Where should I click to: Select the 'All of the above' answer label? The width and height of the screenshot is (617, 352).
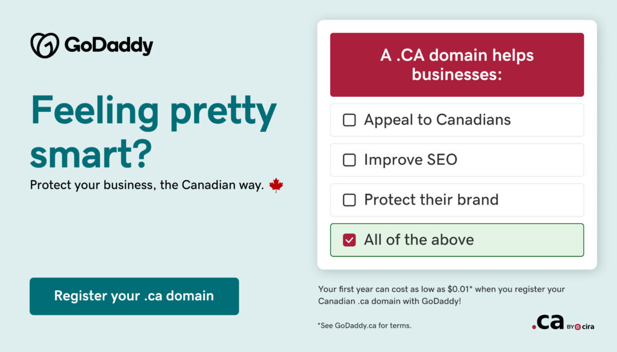pyautogui.click(x=419, y=239)
